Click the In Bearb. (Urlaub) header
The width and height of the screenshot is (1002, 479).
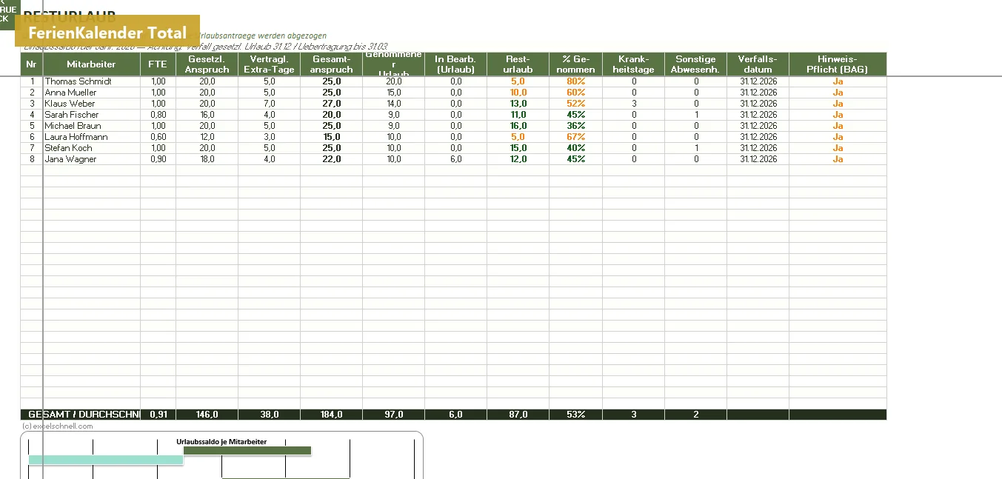click(x=455, y=64)
